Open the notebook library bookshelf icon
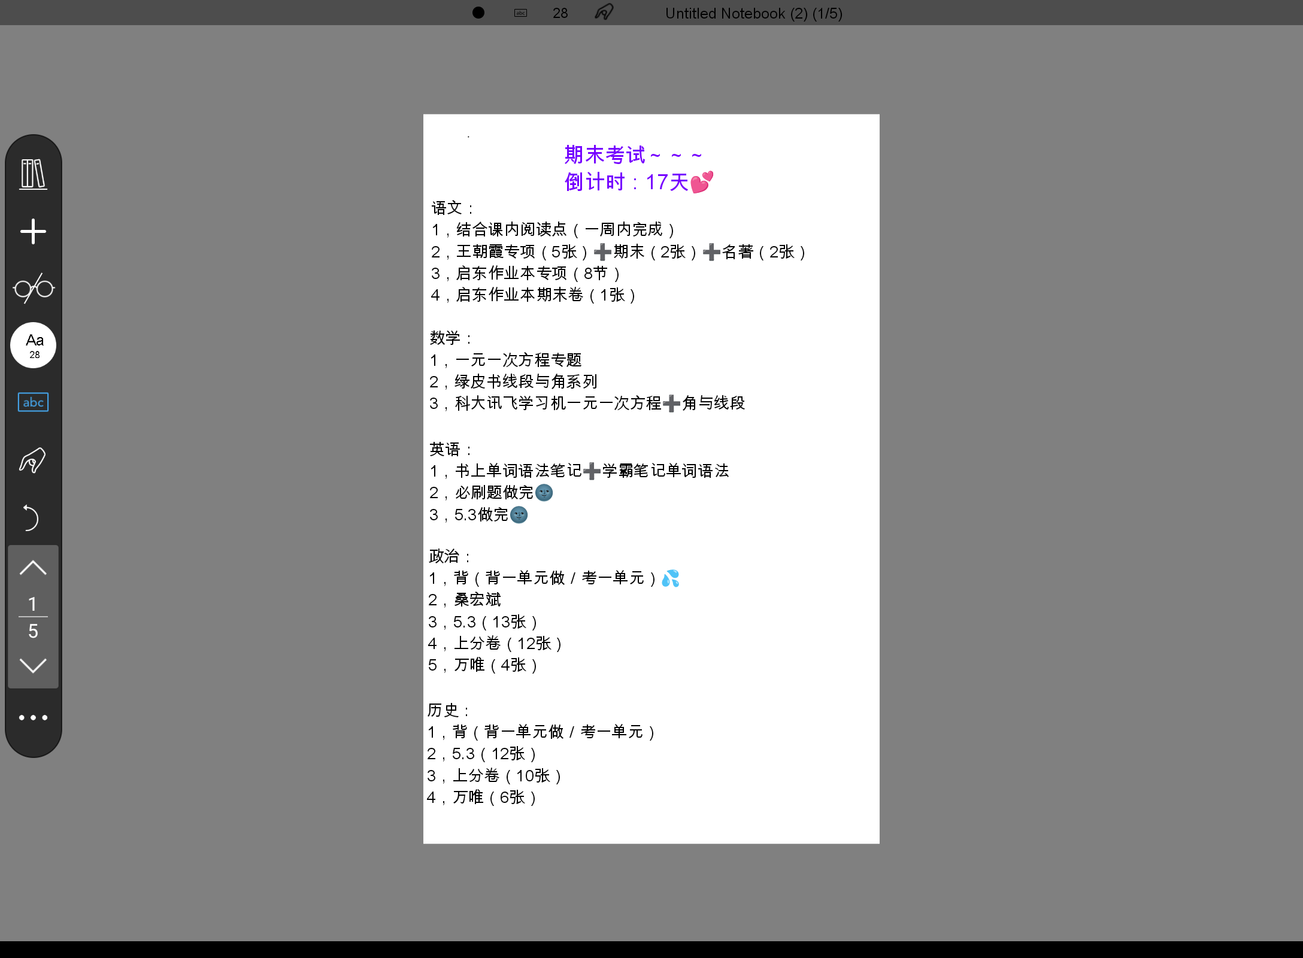The height and width of the screenshot is (958, 1303). (34, 174)
